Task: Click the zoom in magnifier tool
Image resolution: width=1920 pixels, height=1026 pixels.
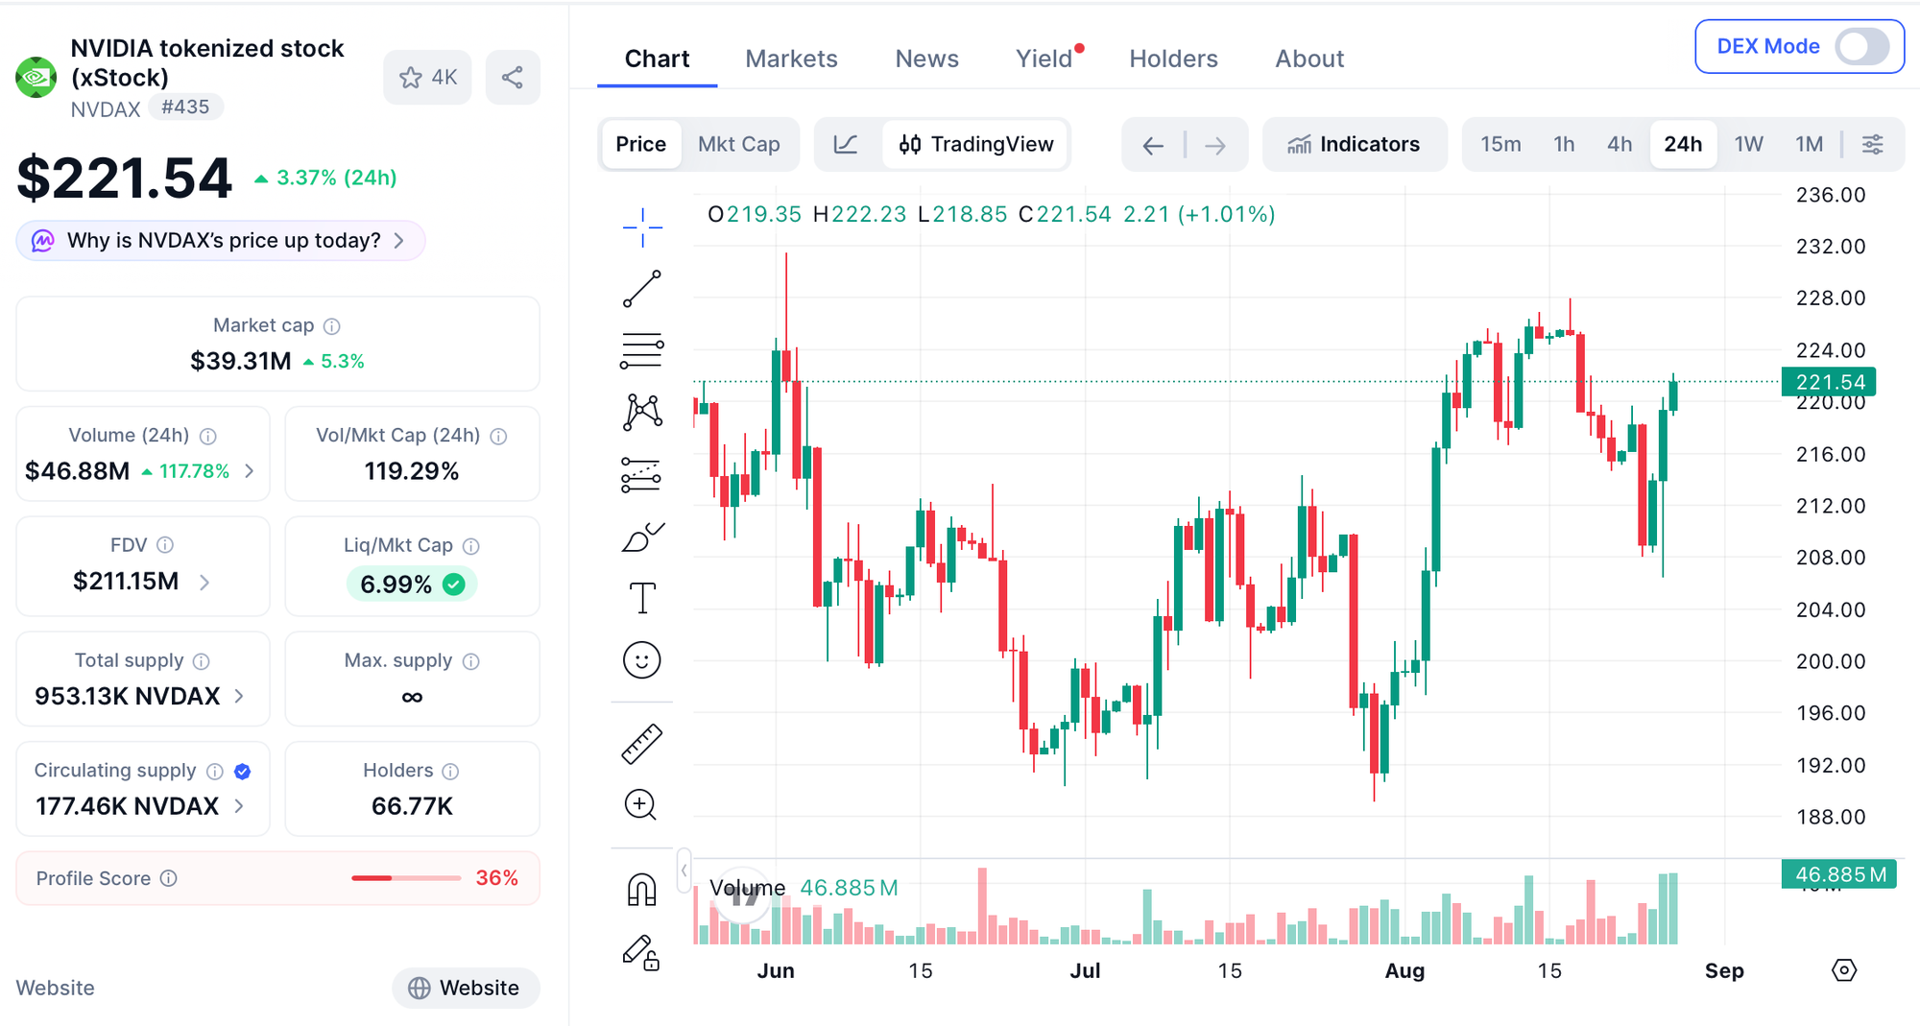Action: tap(640, 804)
